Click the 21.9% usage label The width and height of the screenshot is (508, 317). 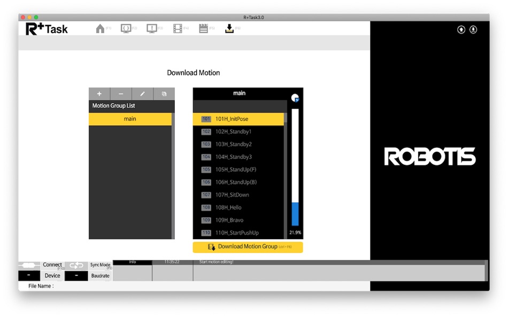tap(295, 233)
